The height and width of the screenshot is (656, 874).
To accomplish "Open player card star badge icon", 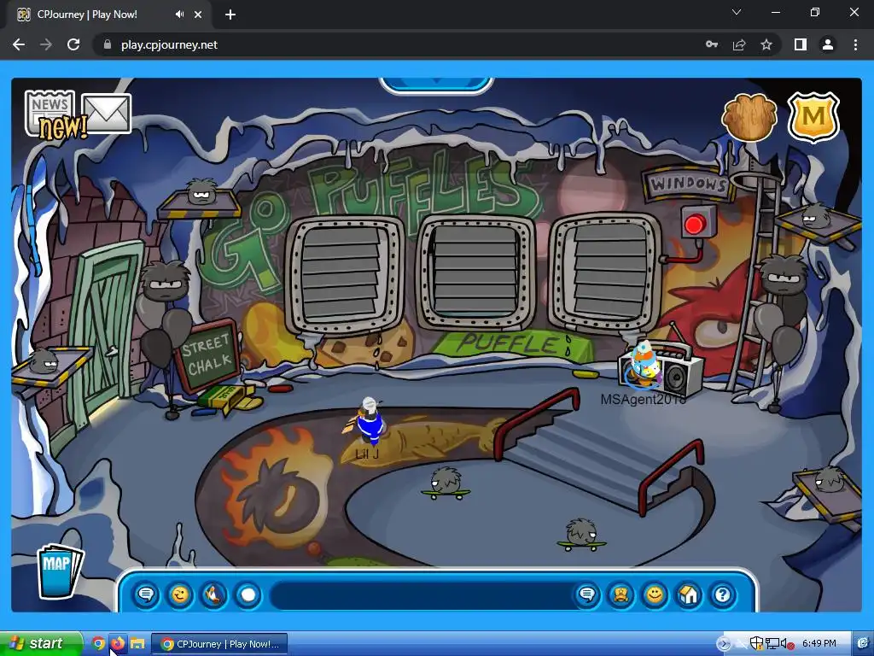I will pos(621,594).
